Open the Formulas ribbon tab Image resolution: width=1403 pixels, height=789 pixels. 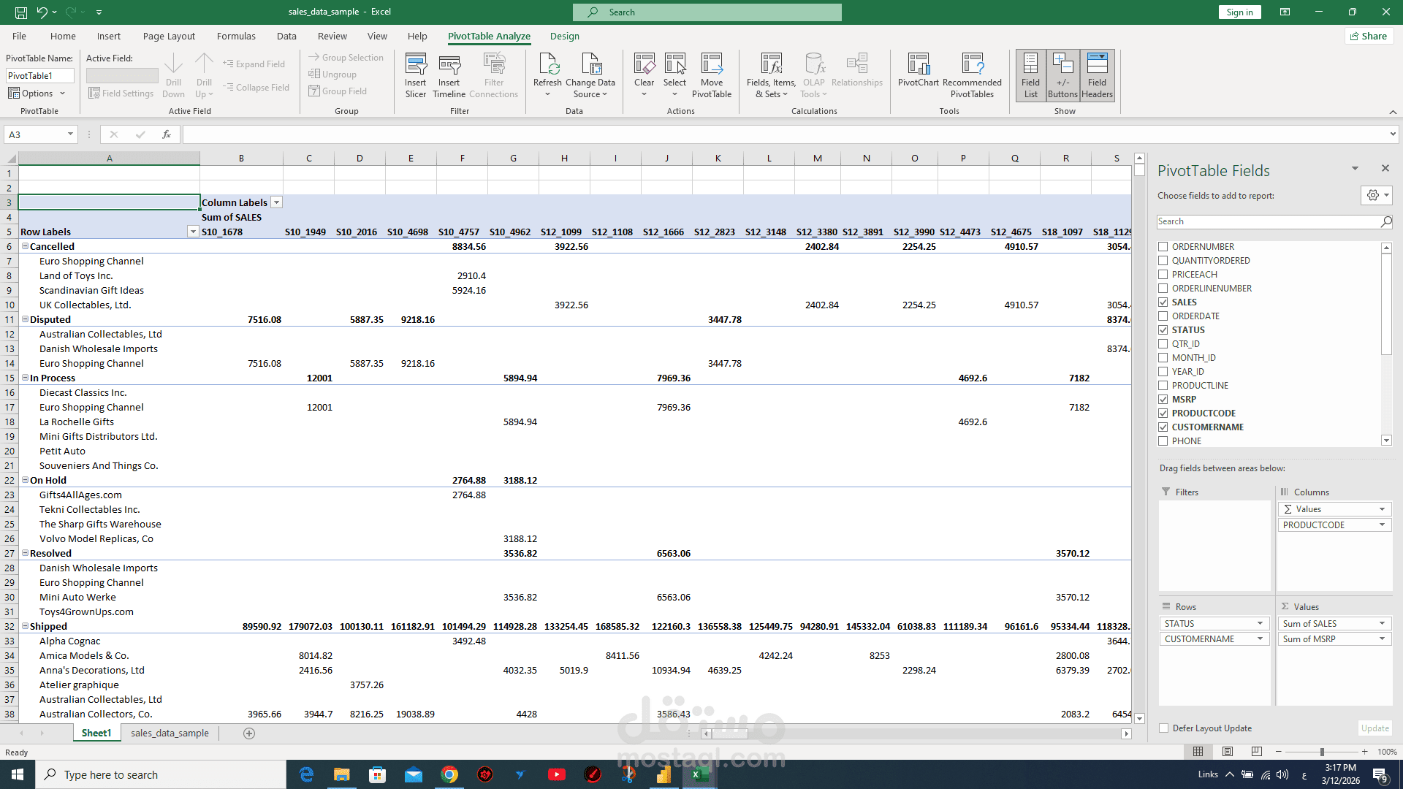236,36
